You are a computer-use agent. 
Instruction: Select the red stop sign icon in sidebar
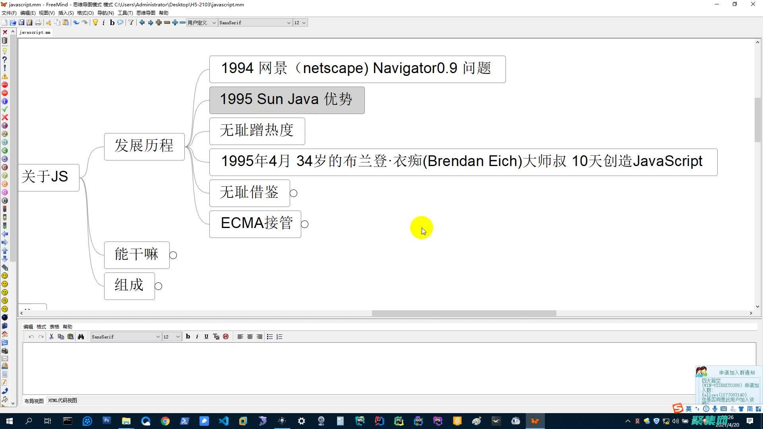5,84
